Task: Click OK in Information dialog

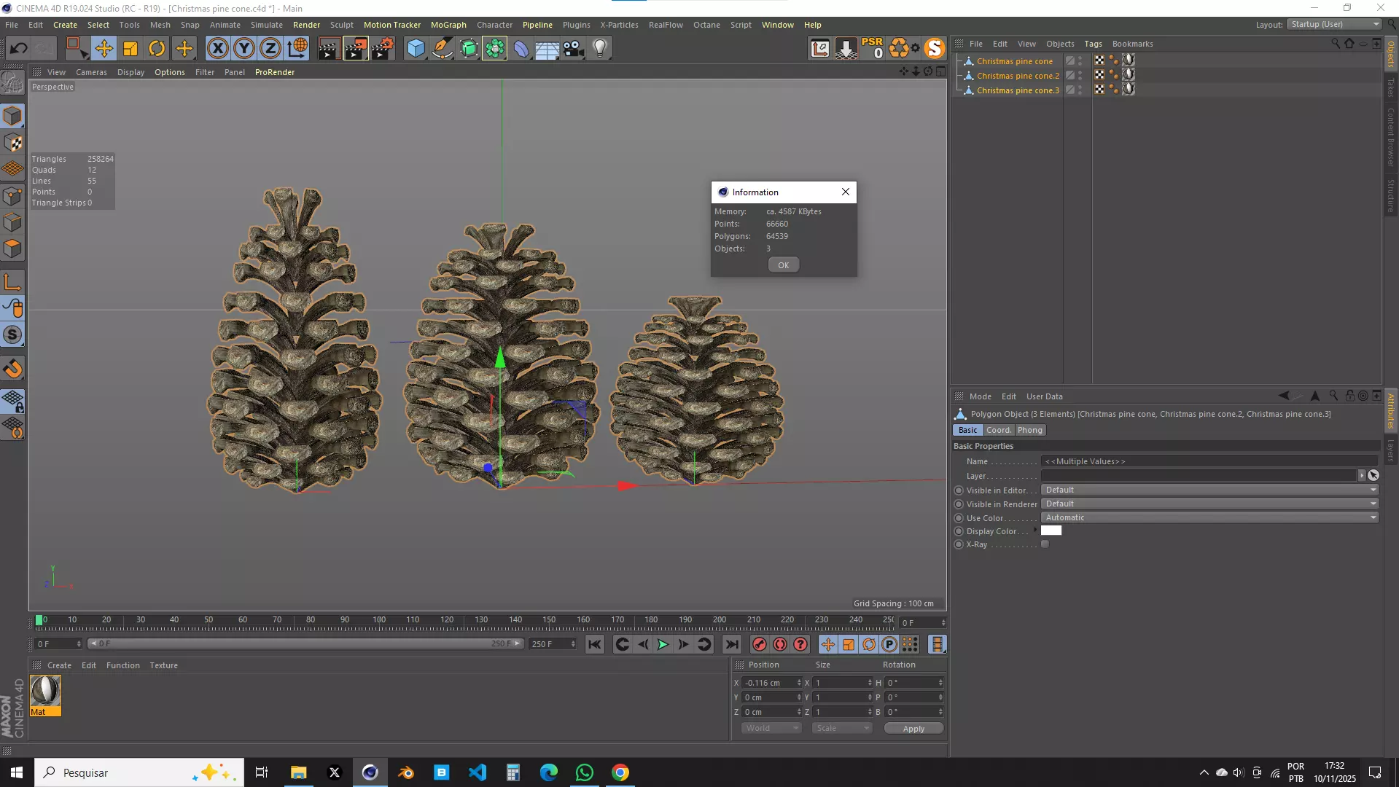Action: (x=783, y=265)
